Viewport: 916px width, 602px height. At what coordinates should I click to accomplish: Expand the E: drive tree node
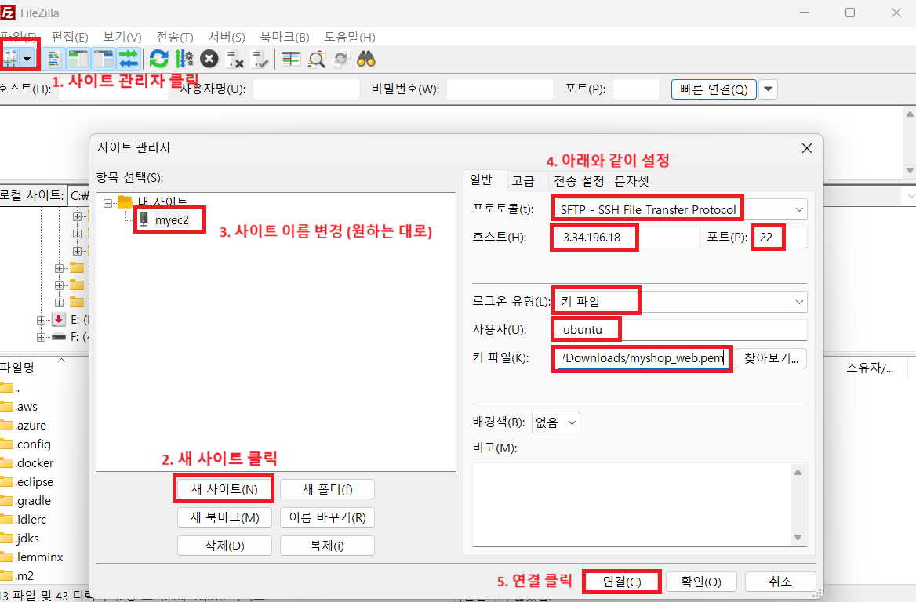pyautogui.click(x=41, y=320)
